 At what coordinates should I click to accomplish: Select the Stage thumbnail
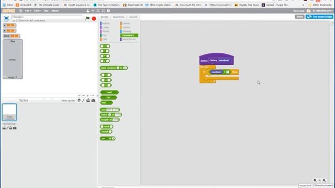[9, 112]
